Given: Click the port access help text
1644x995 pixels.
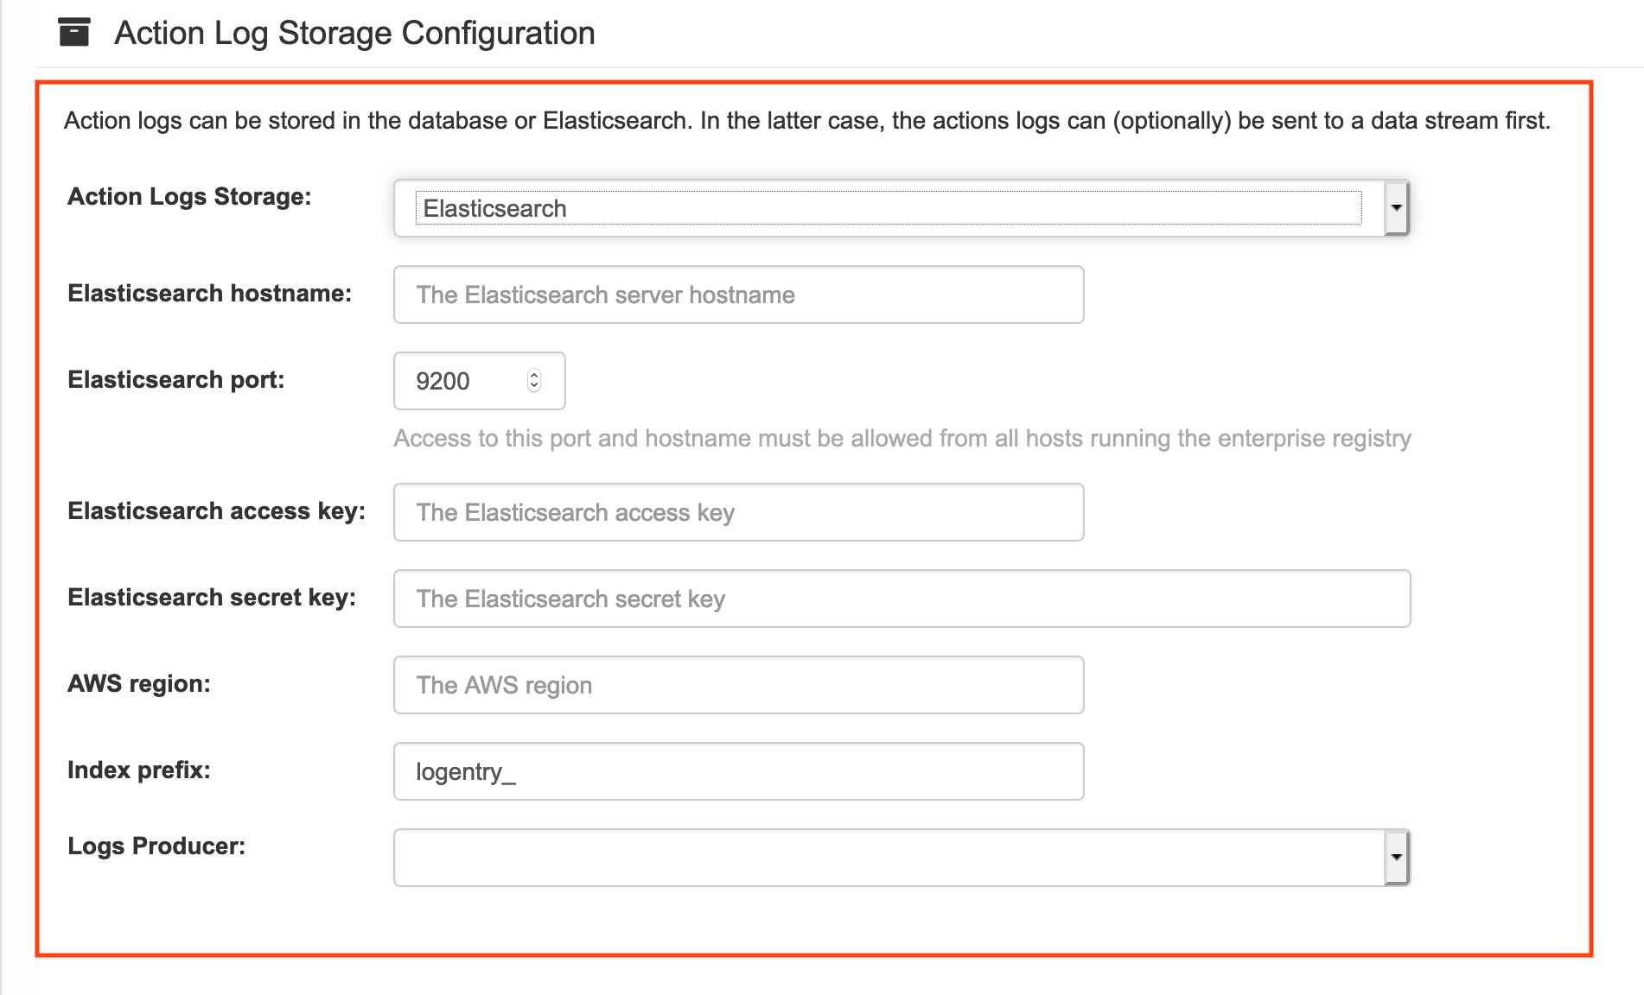Looking at the screenshot, I should click(x=902, y=438).
